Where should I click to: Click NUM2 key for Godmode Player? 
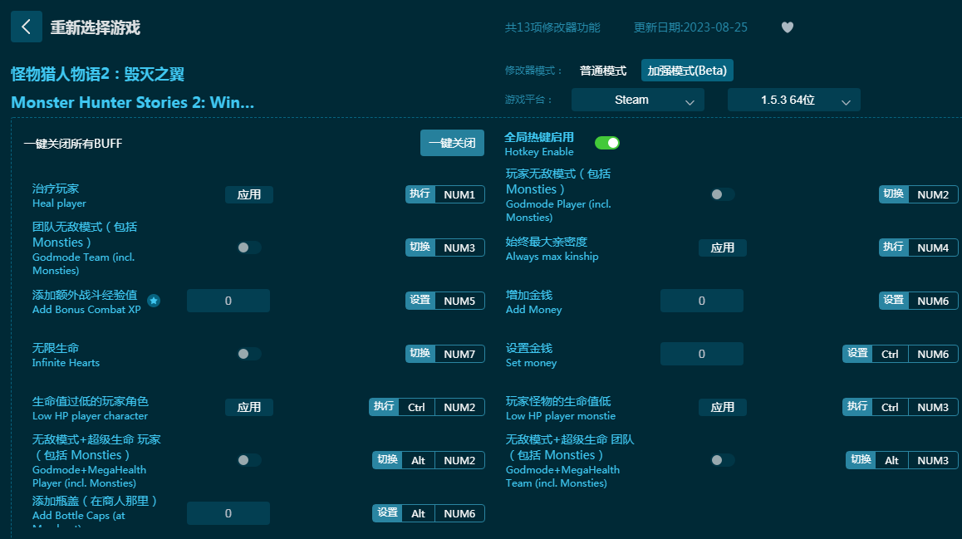coord(933,194)
